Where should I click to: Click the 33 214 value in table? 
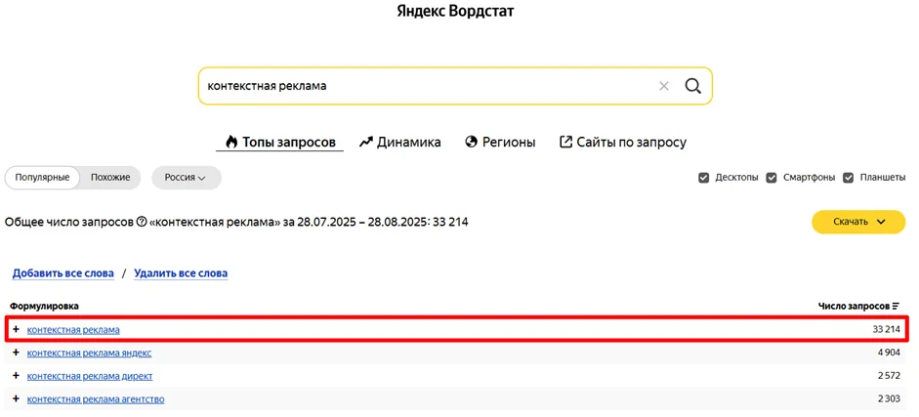[x=886, y=330]
